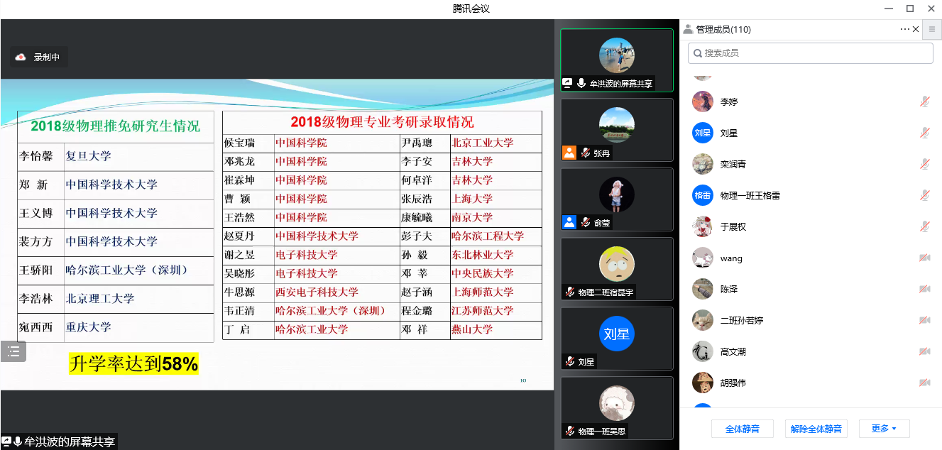Click the muted mic icon on 物理二班宿昆宇's tile

(x=571, y=290)
